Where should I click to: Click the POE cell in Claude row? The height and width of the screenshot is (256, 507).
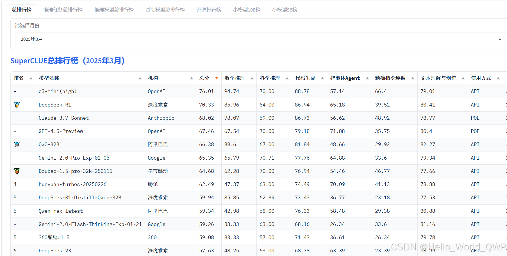pyautogui.click(x=485, y=118)
